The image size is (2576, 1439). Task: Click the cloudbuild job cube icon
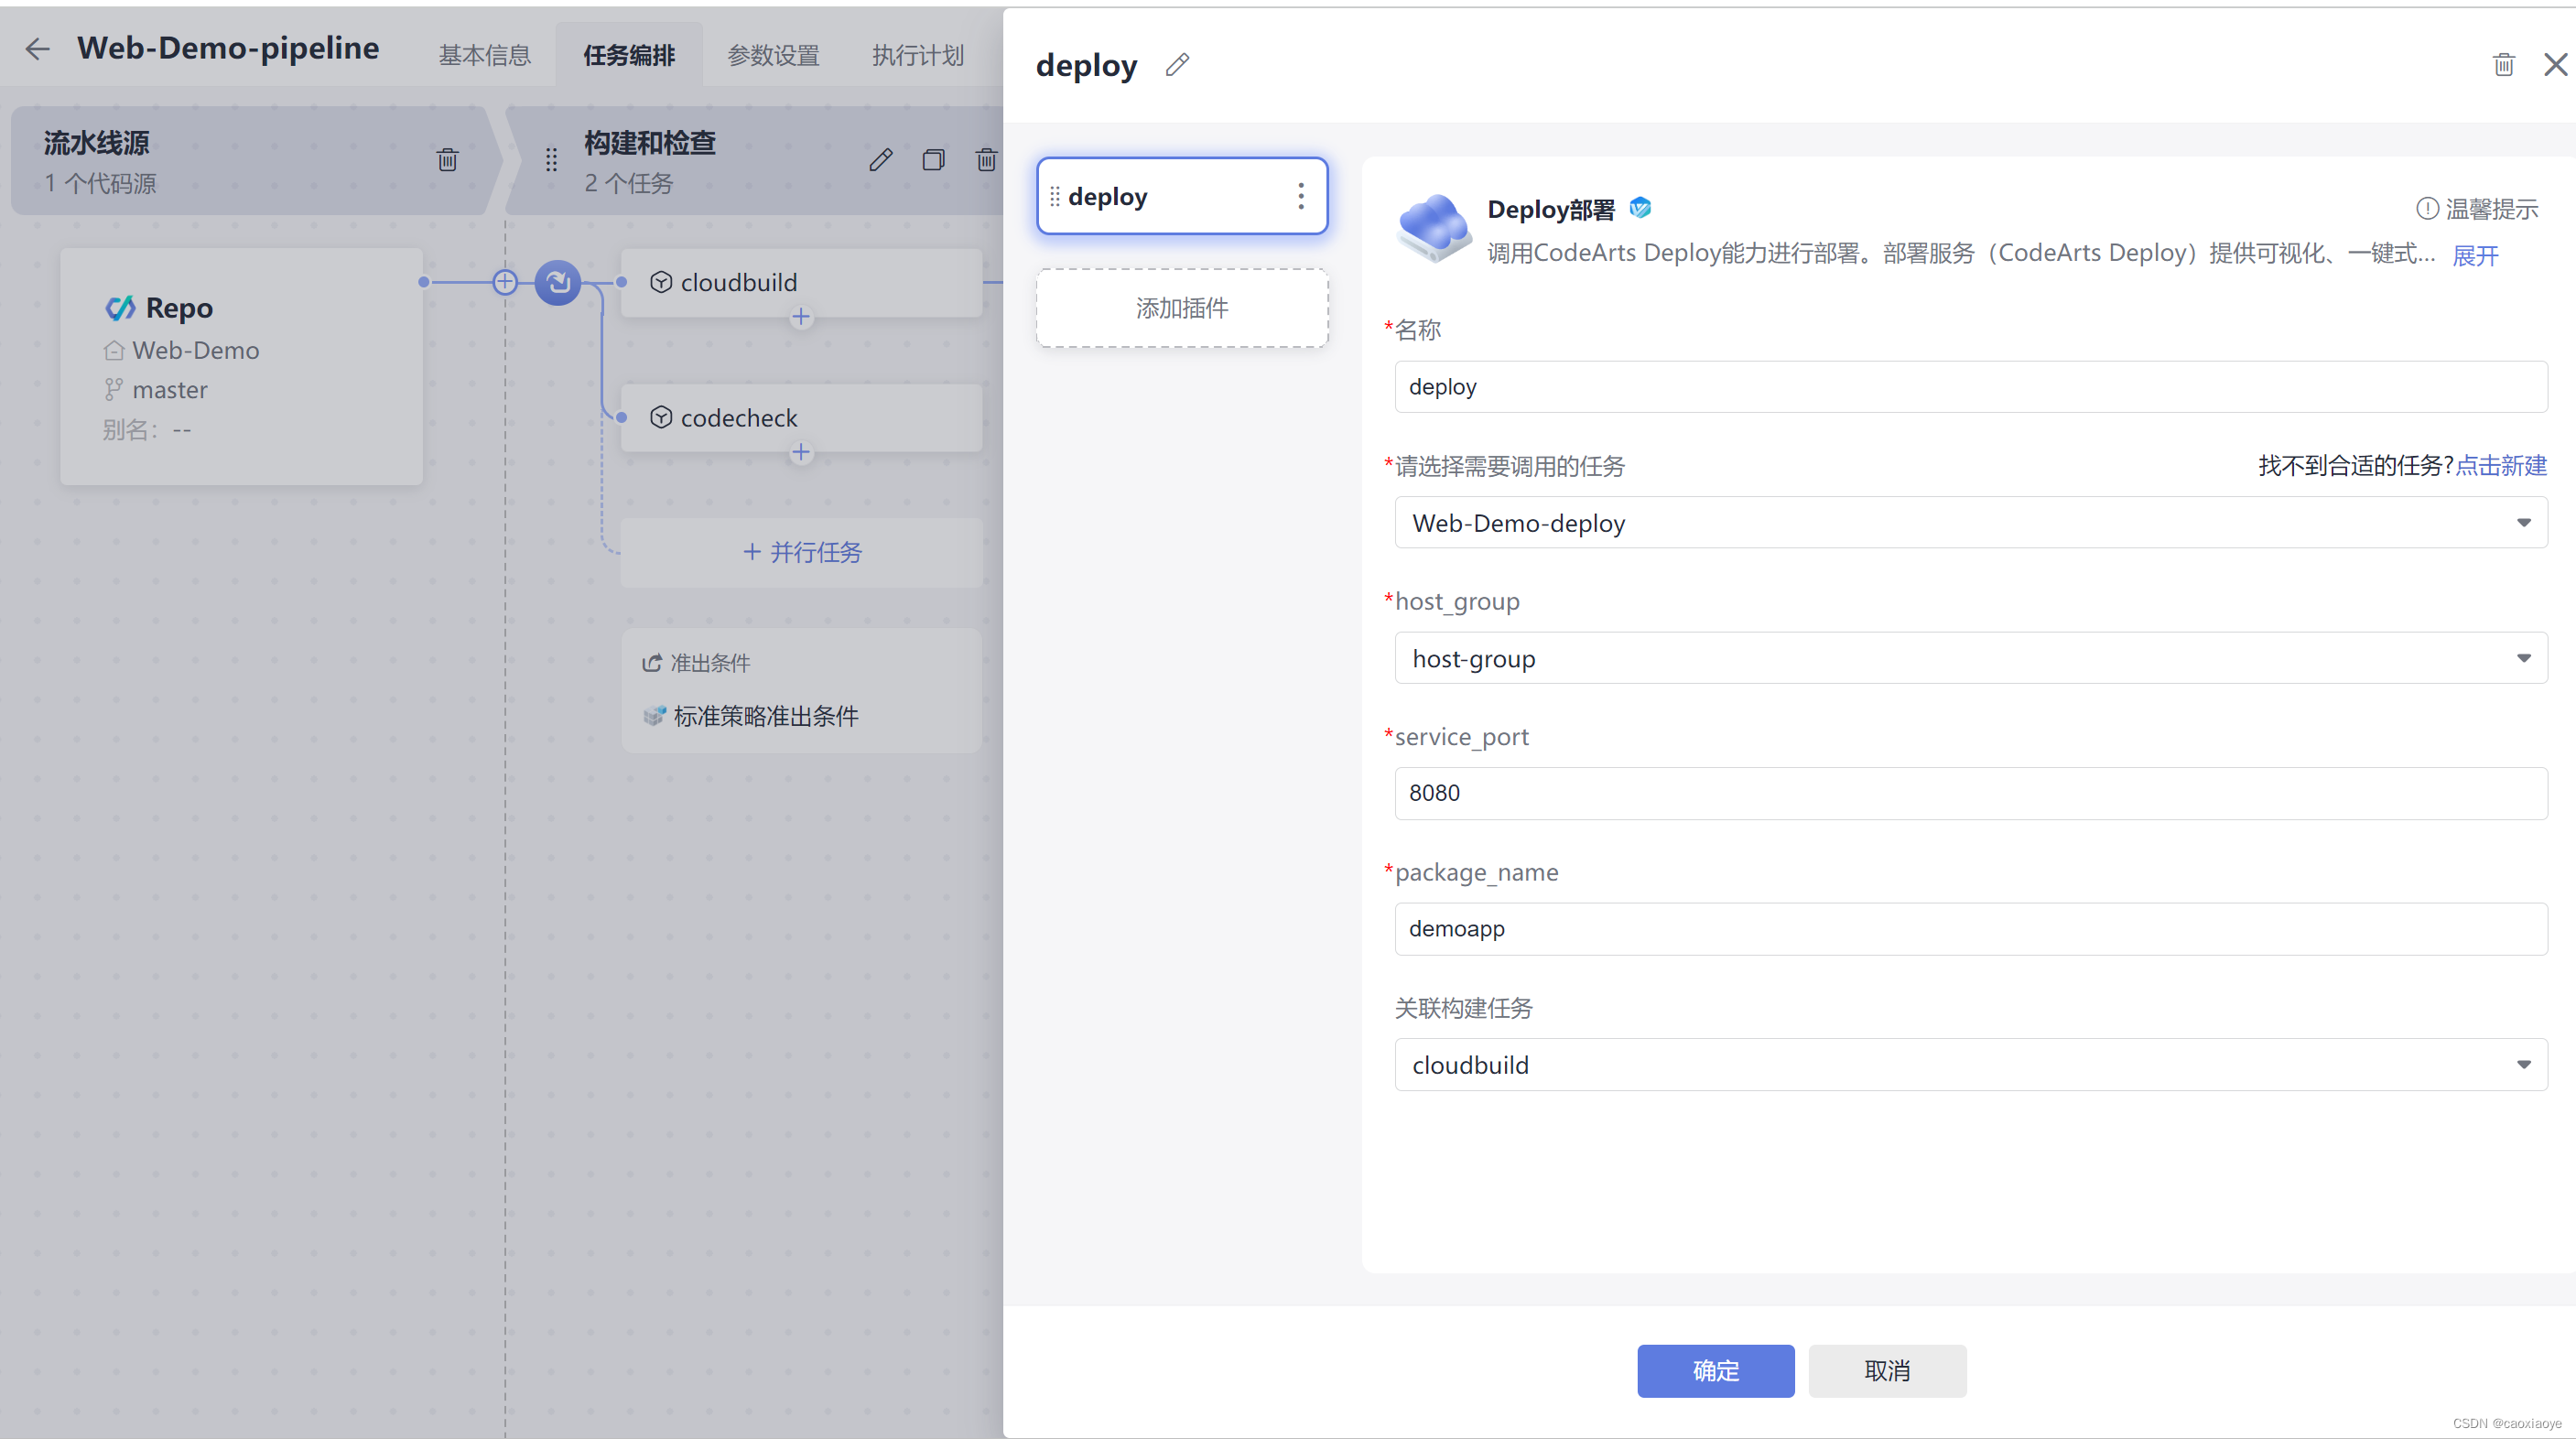tap(661, 282)
